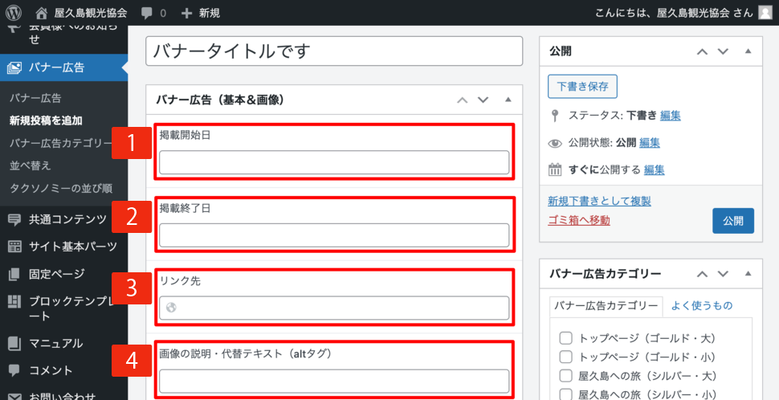Open the site home icon 屋久島観光協会
Image resolution: width=779 pixels, height=400 pixels.
click(42, 13)
